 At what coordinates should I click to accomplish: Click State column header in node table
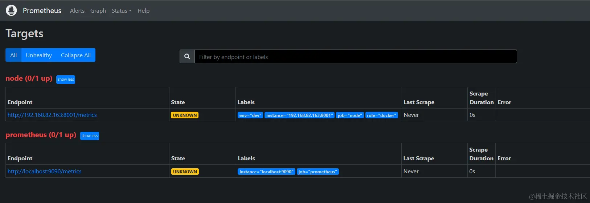(178, 102)
